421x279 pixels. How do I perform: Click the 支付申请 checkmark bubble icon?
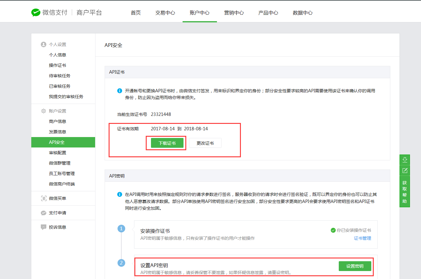pos(44,213)
